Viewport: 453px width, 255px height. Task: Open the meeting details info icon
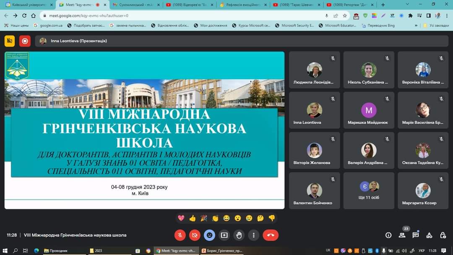(388, 235)
